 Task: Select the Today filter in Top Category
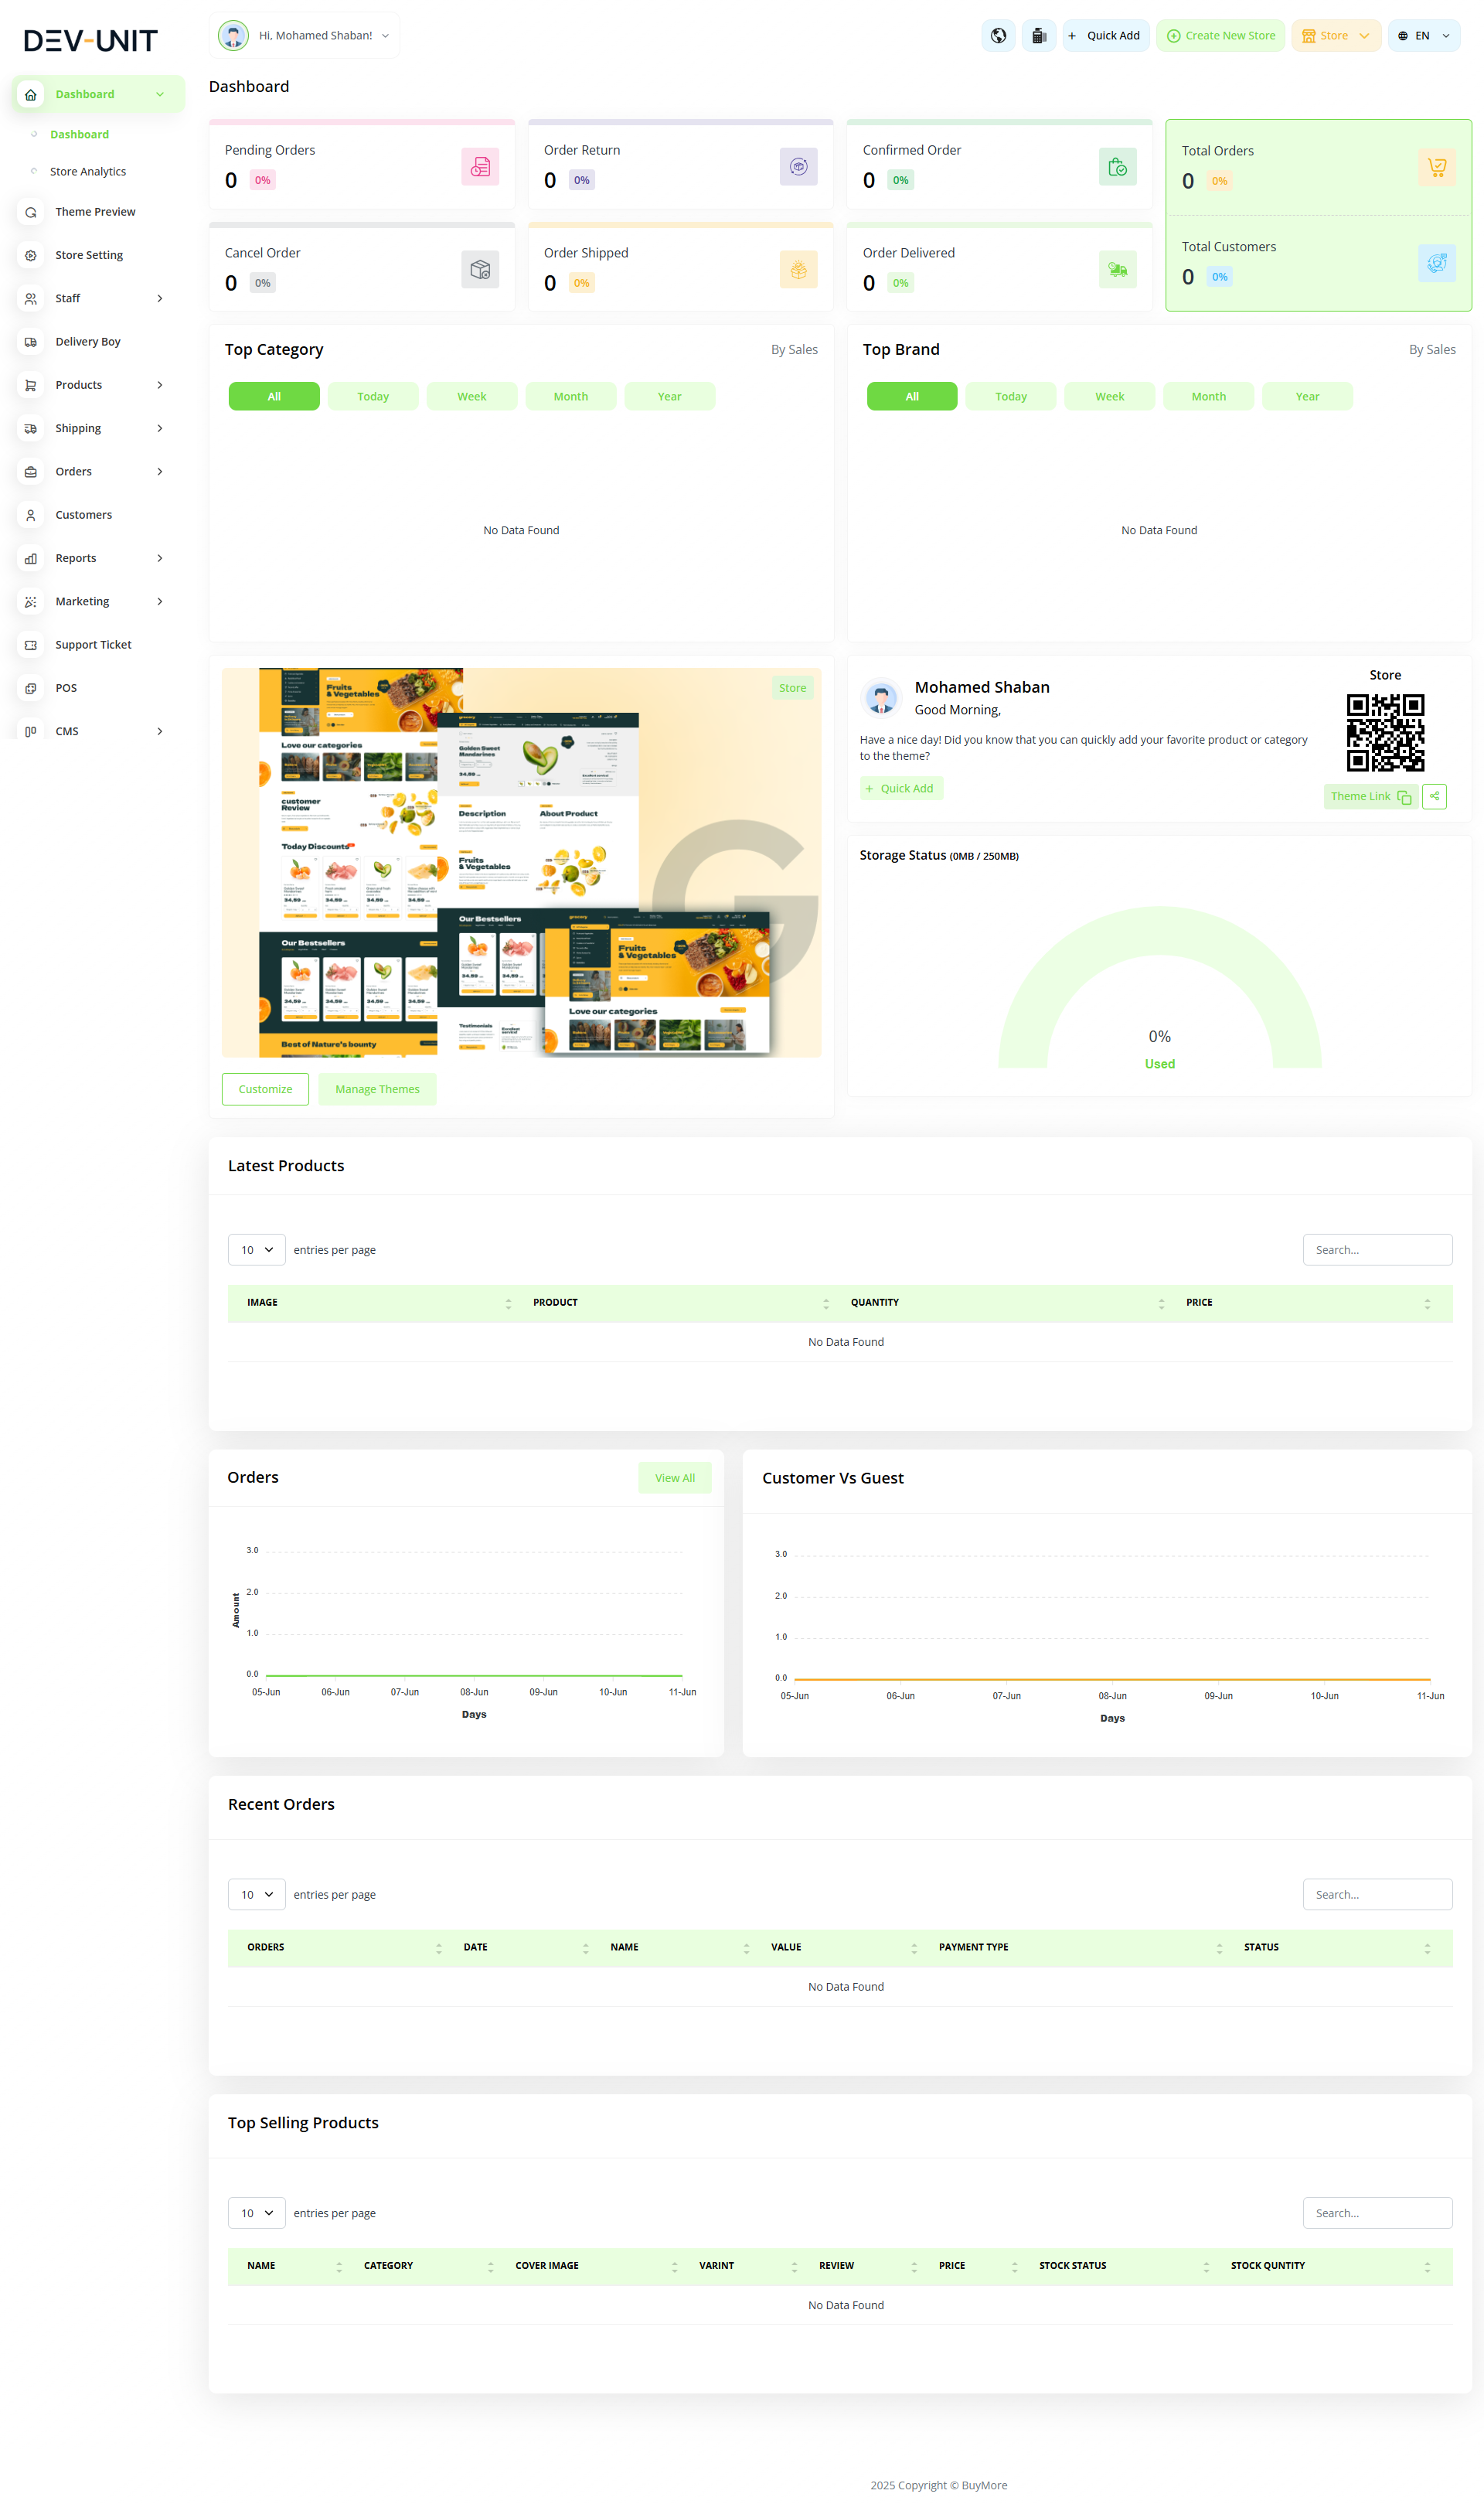coord(373,396)
